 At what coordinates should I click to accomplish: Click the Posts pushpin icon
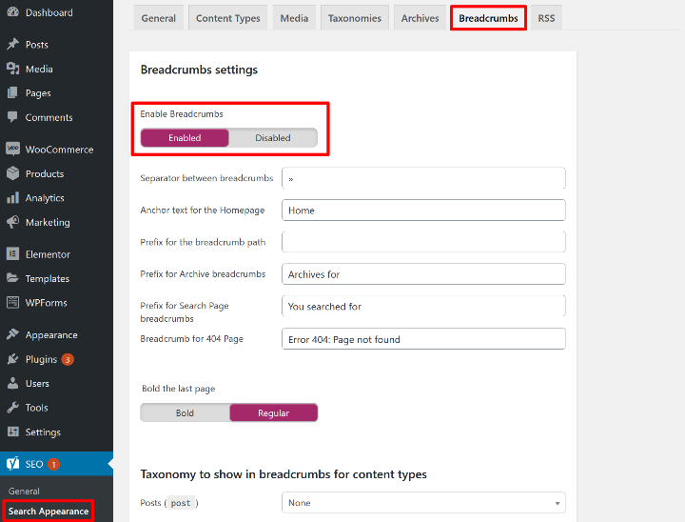tap(12, 45)
